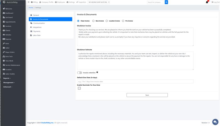Click the invoice retention help icon

click(x=97, y=72)
